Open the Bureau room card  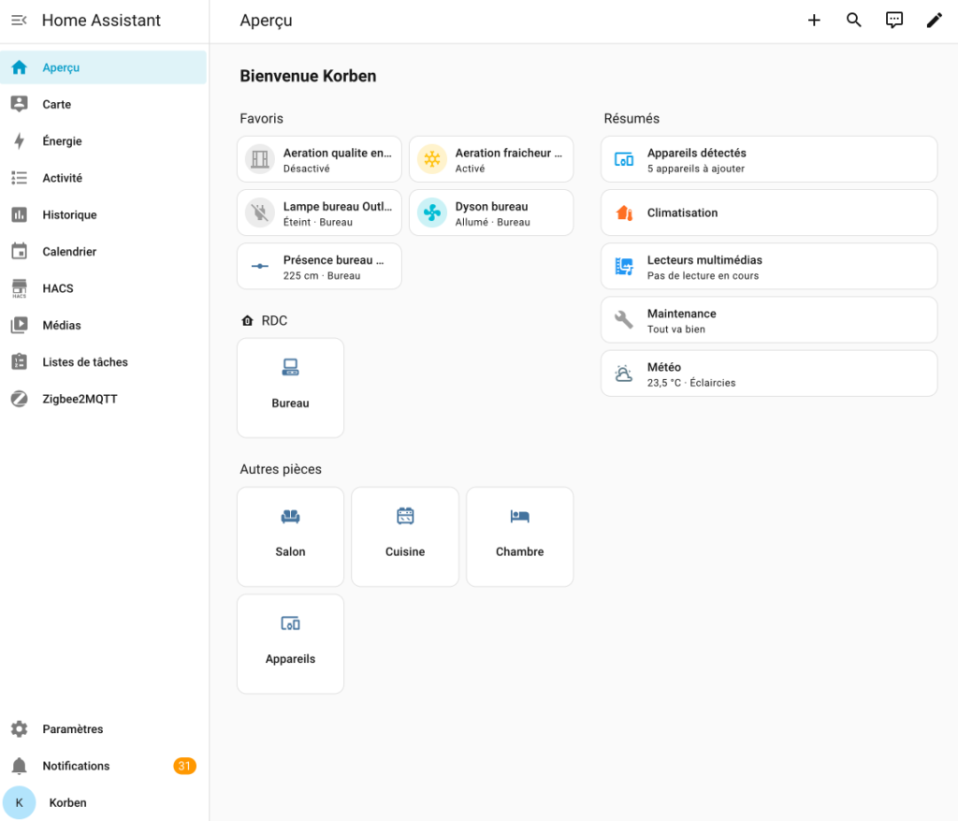pos(290,389)
